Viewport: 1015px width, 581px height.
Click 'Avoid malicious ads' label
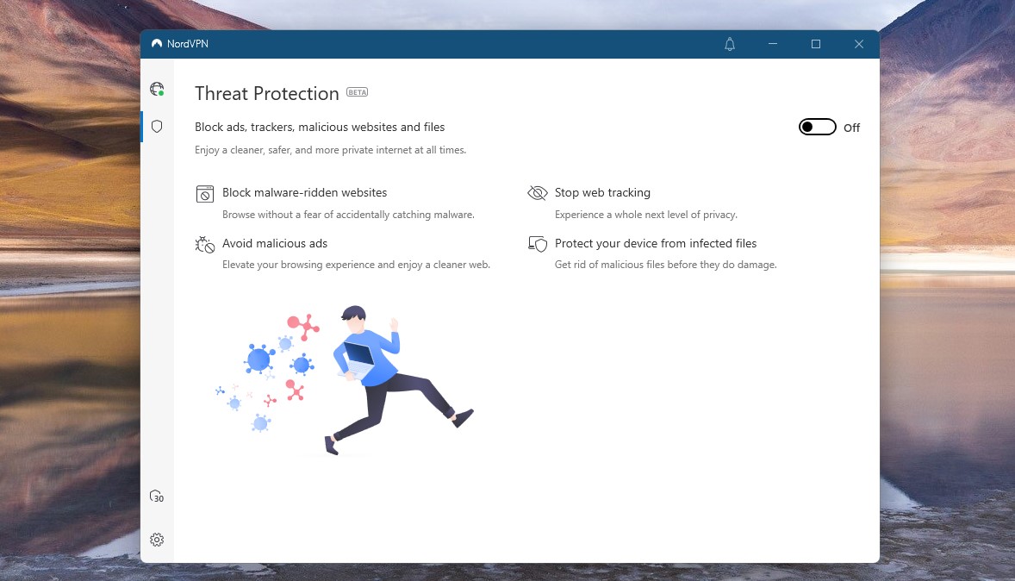pyautogui.click(x=275, y=243)
